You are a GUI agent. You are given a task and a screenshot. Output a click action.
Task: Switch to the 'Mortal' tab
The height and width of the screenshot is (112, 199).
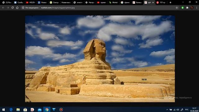point(113,2)
